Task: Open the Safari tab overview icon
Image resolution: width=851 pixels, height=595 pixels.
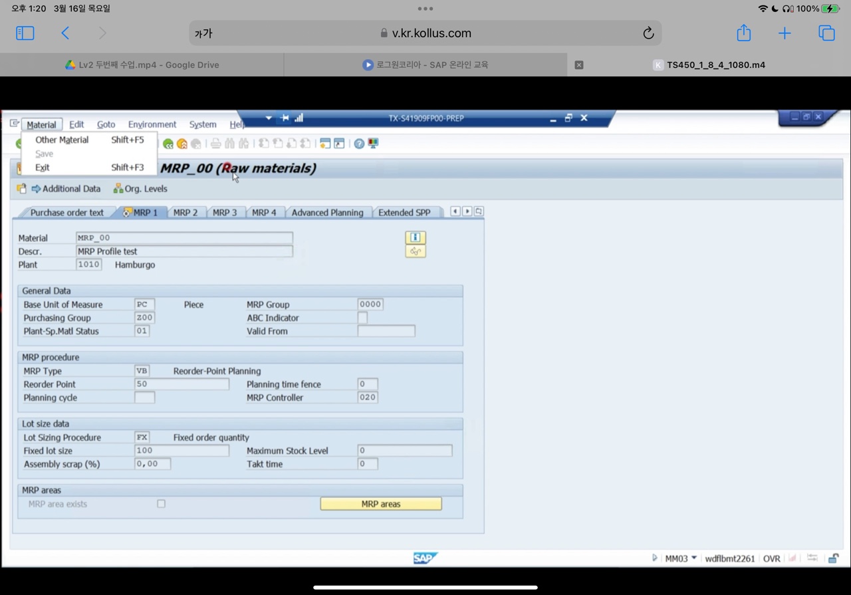Action: click(x=826, y=33)
